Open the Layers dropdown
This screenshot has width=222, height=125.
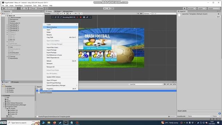click(202, 8)
